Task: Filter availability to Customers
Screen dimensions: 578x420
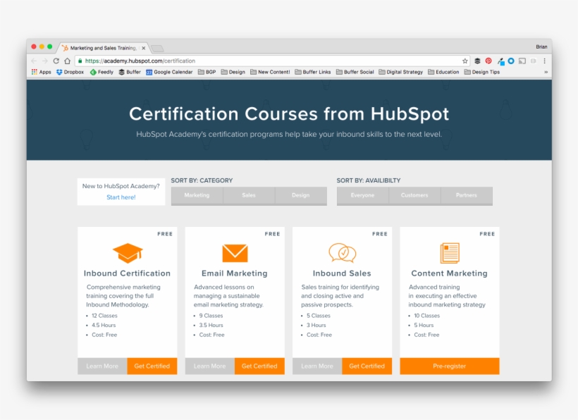Action: tap(414, 195)
